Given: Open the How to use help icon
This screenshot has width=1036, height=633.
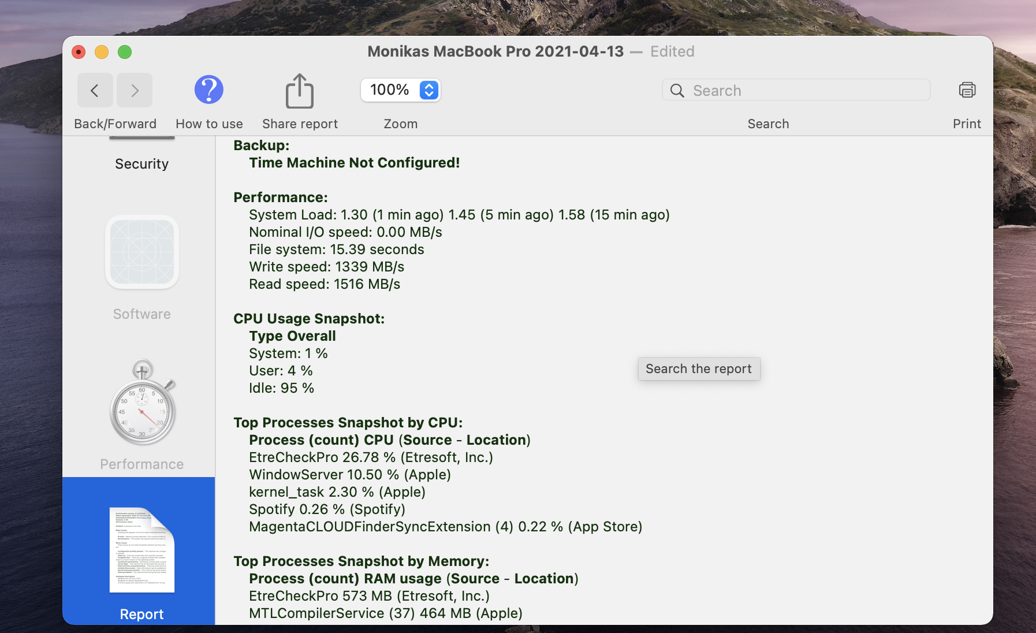Looking at the screenshot, I should tap(209, 90).
